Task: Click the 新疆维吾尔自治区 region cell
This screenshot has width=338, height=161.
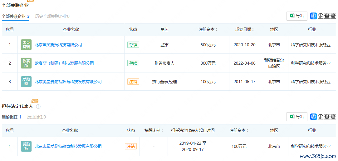Action: coord(274,63)
